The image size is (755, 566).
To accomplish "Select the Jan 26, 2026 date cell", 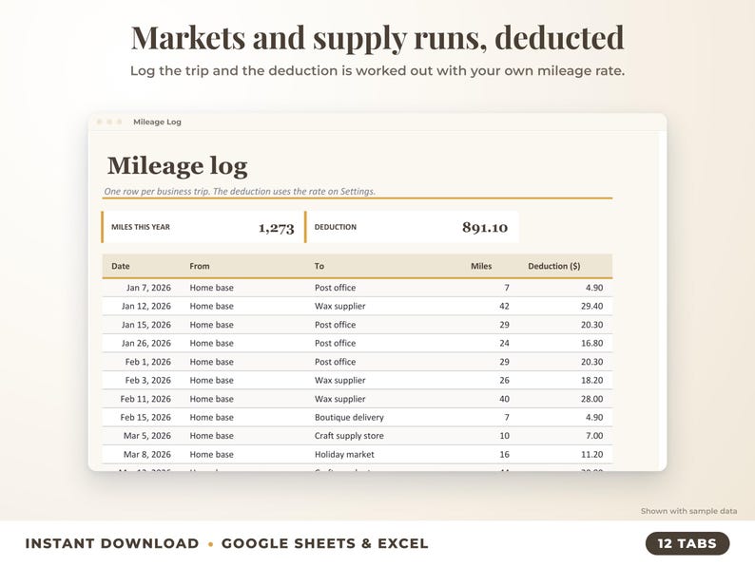I will 145,343.
